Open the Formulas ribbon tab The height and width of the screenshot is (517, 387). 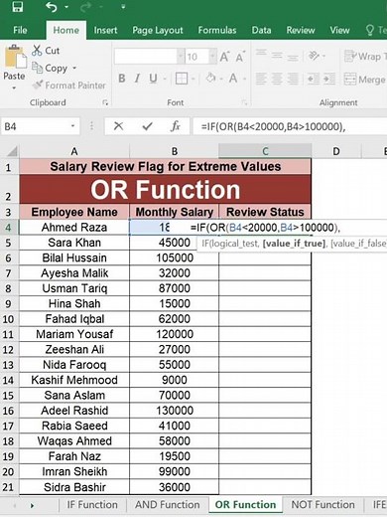217,30
